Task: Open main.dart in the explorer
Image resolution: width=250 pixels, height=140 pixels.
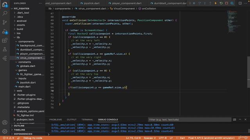Action: click(24, 87)
